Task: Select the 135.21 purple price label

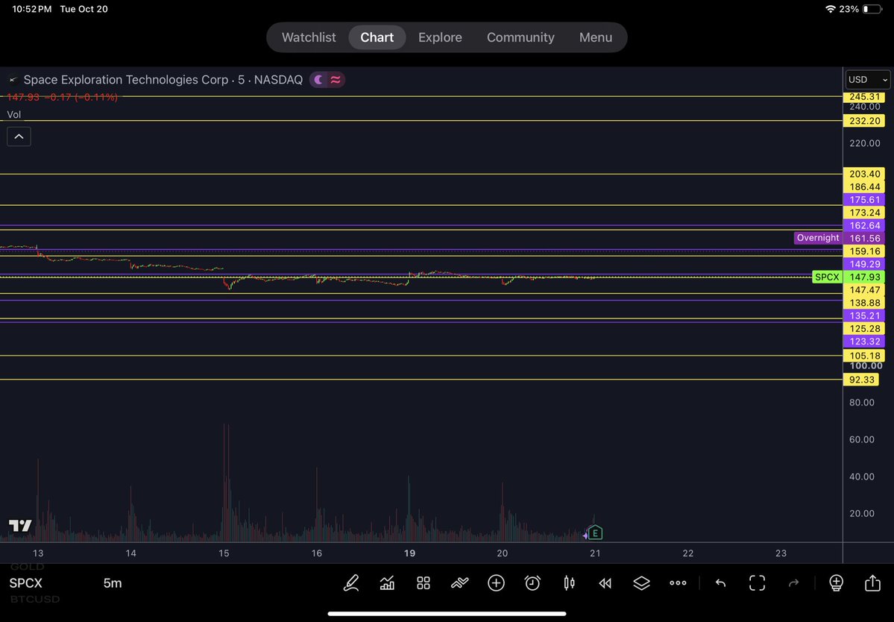Action: tap(864, 315)
